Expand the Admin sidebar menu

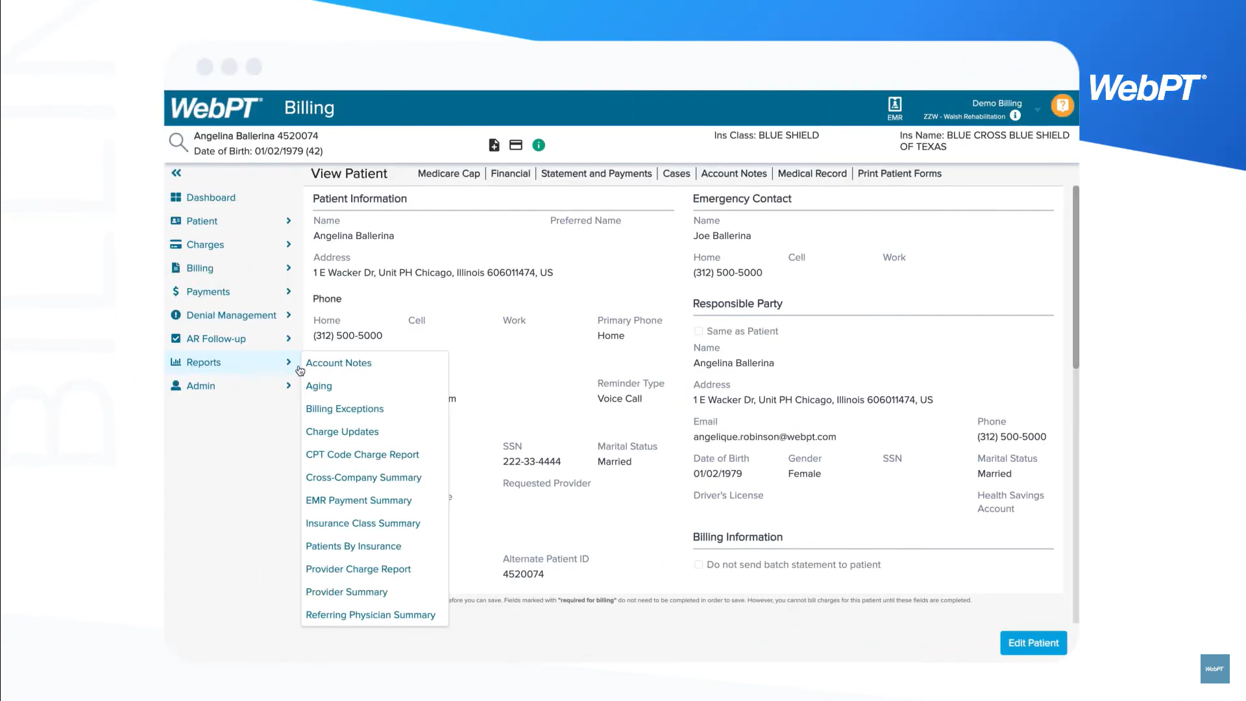pos(201,386)
